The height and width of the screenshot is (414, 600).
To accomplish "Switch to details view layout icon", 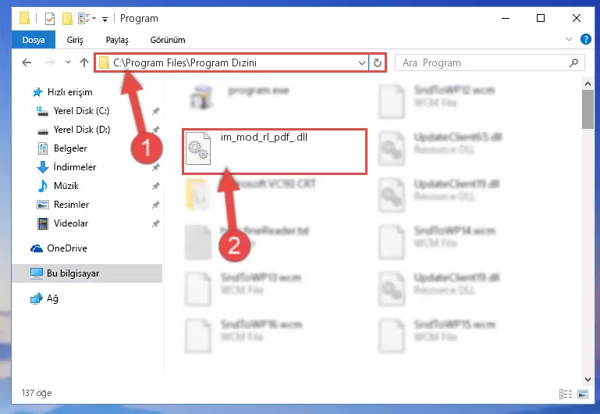I will click(x=565, y=394).
